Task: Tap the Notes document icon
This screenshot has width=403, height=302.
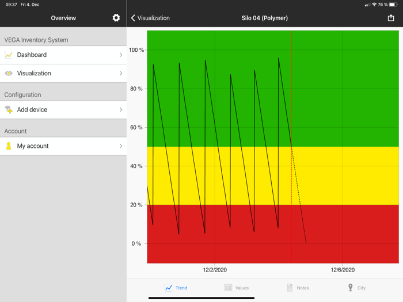Action: pos(290,288)
